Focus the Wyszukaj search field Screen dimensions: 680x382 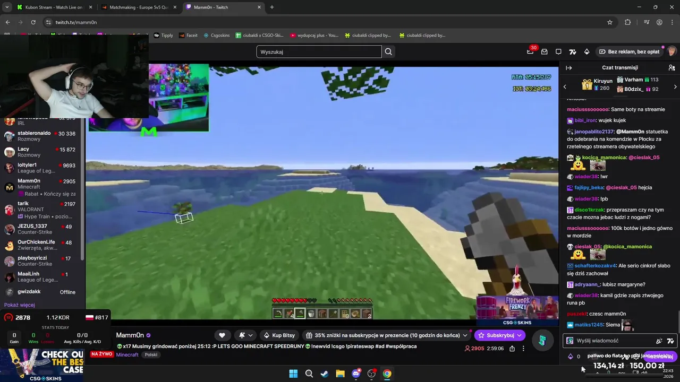319,51
